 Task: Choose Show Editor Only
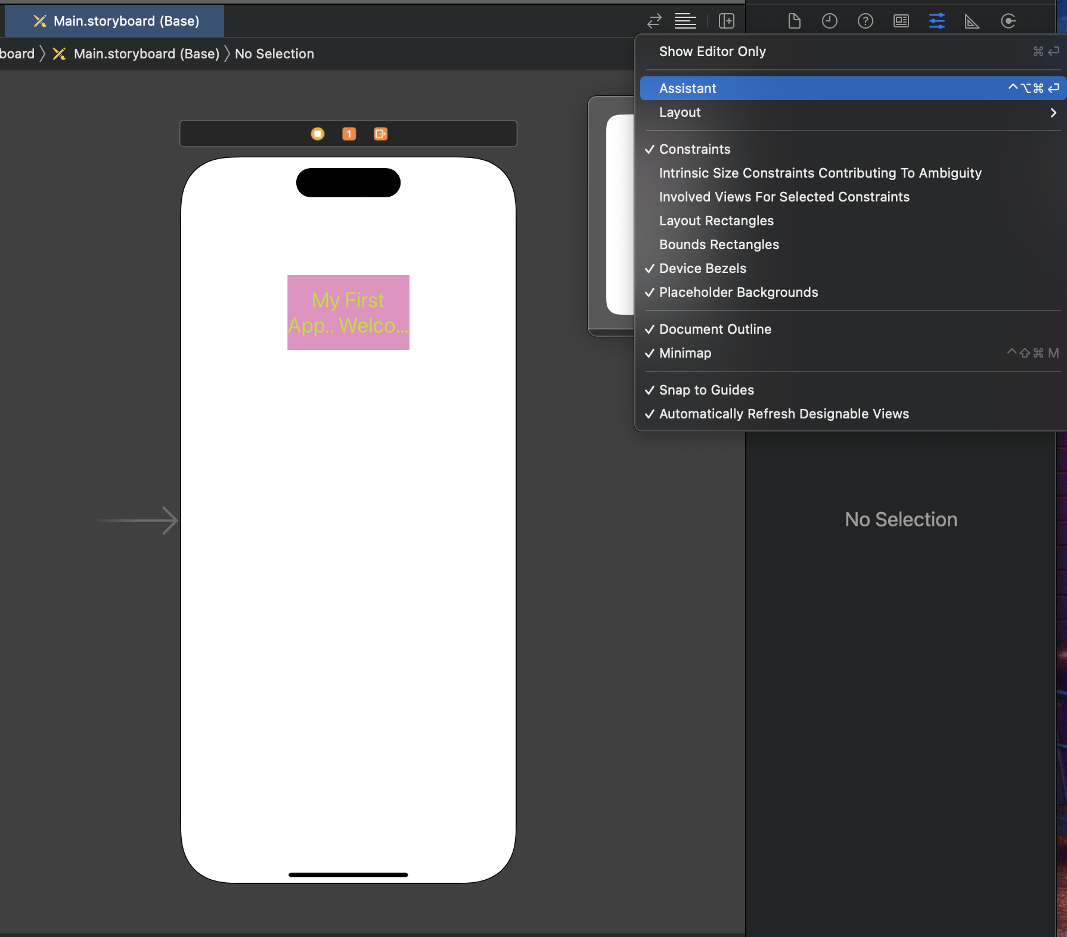712,51
